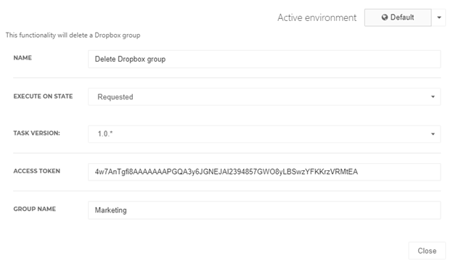Focus the Name input field
Viewport: 453px width, 266px height.
click(x=264, y=59)
